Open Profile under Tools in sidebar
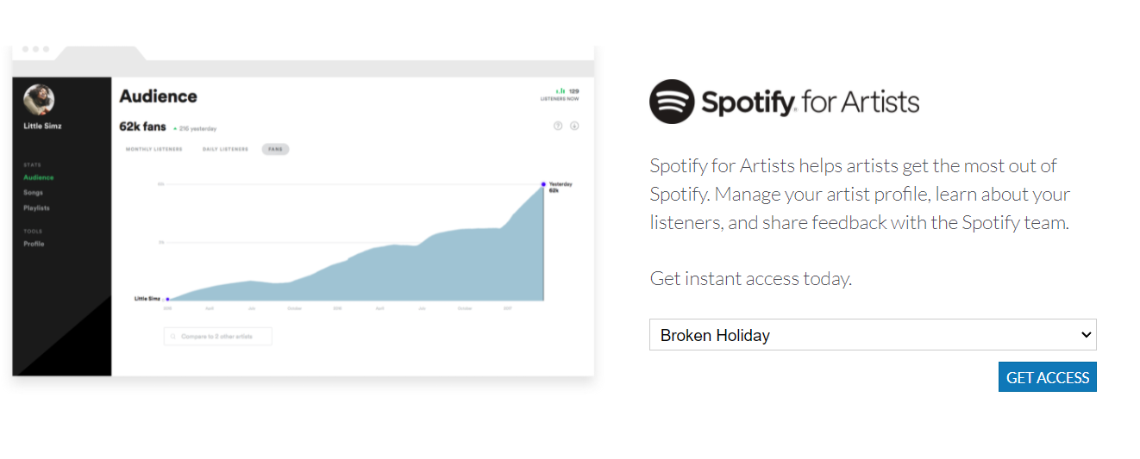1140x459 pixels. tap(34, 244)
